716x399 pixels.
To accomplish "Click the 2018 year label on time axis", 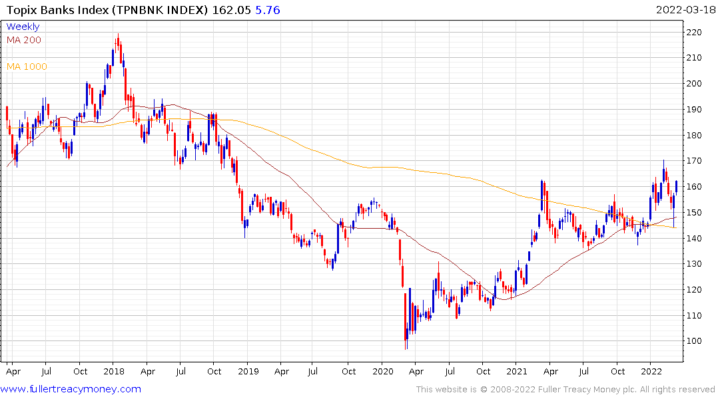I will pos(114,371).
